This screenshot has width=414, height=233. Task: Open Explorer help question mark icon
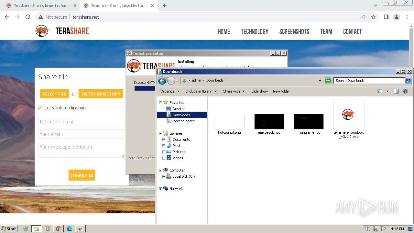(x=405, y=91)
